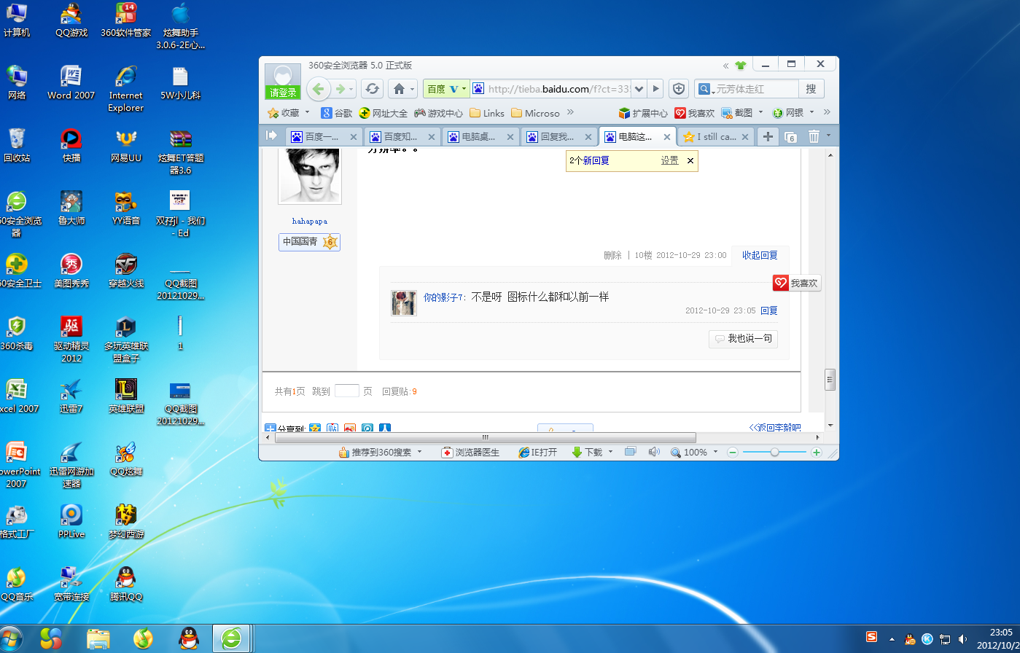The height and width of the screenshot is (653, 1020).
Task: Open the 谷歌 bookmark
Action: coord(337,113)
